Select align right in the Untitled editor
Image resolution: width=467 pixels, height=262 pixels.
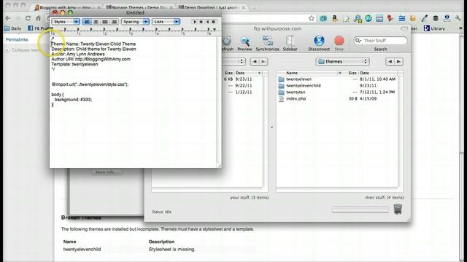coord(114,22)
